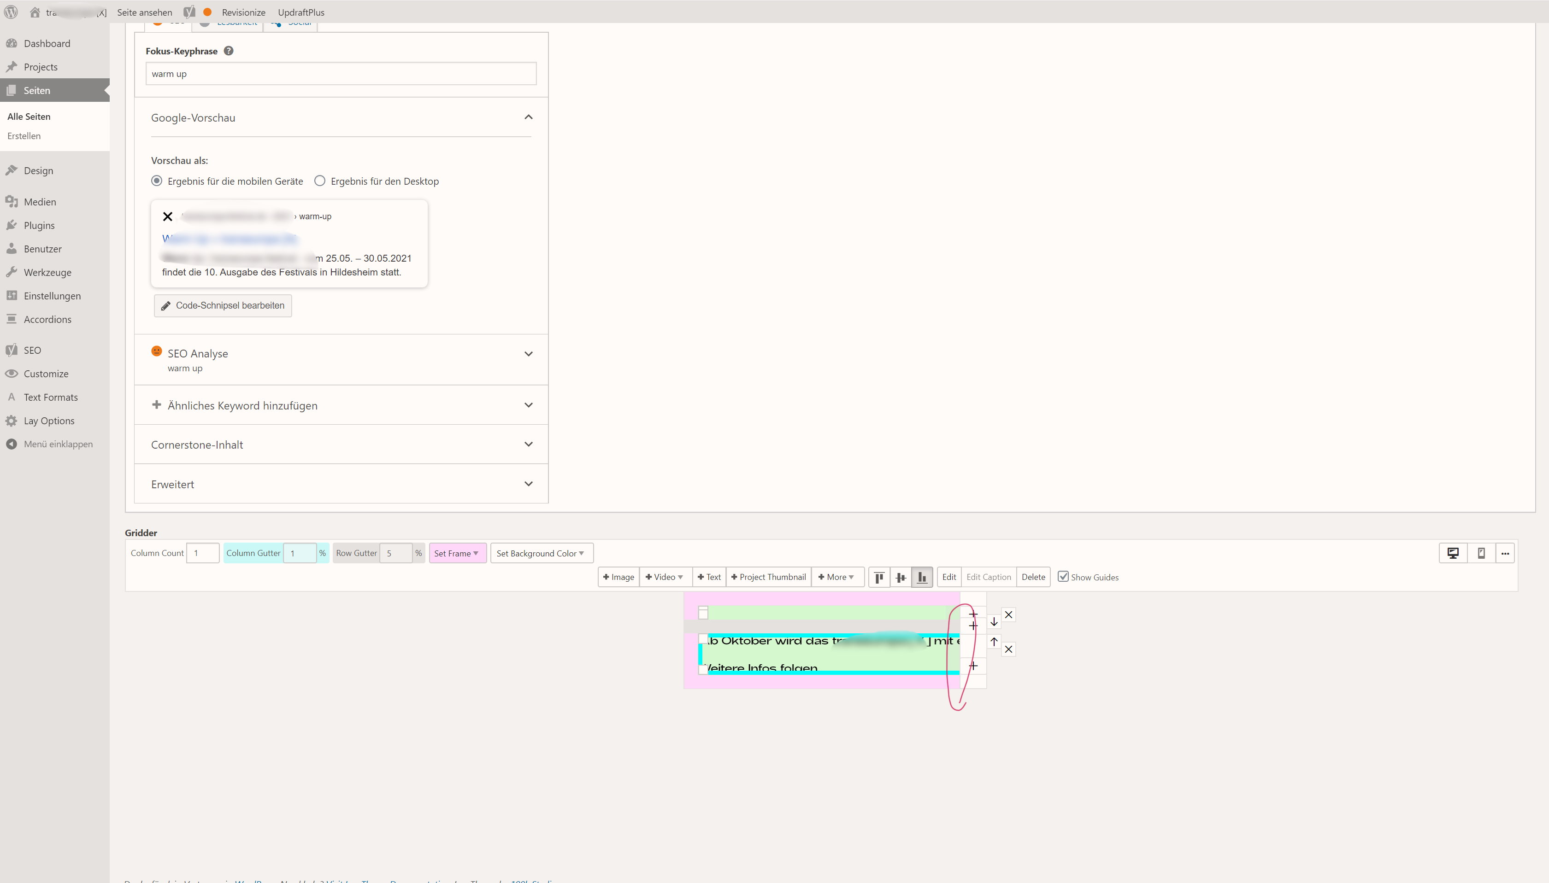Viewport: 1549px width, 883px height.
Task: Click the Code-Schnipsel bearbeiten button
Action: pos(223,306)
